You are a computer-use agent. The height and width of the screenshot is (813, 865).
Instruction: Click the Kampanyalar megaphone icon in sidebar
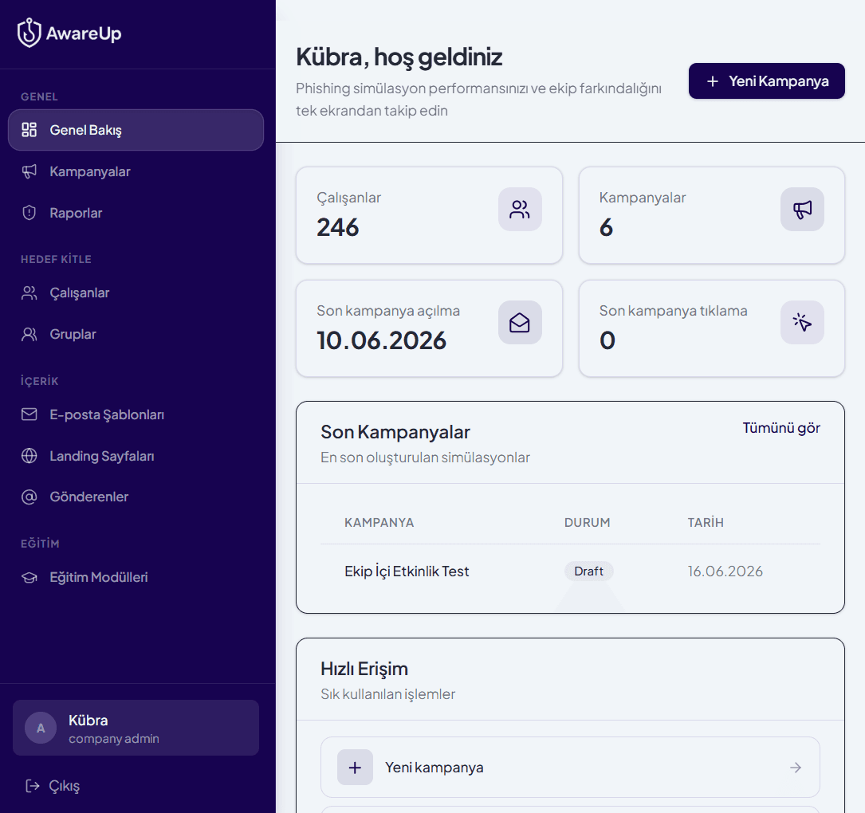[x=29, y=171]
